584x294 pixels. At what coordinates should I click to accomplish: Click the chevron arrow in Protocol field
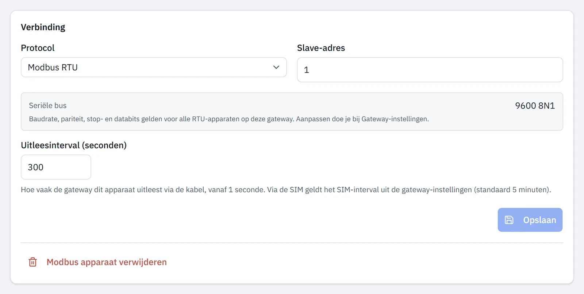click(x=276, y=67)
